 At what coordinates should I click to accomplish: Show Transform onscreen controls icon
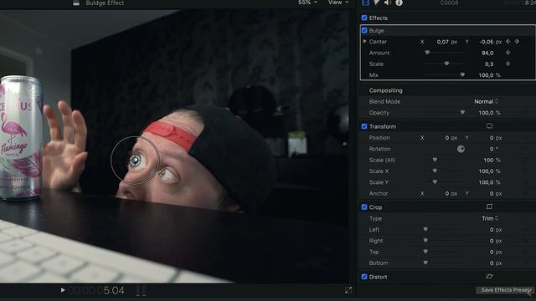(x=489, y=126)
